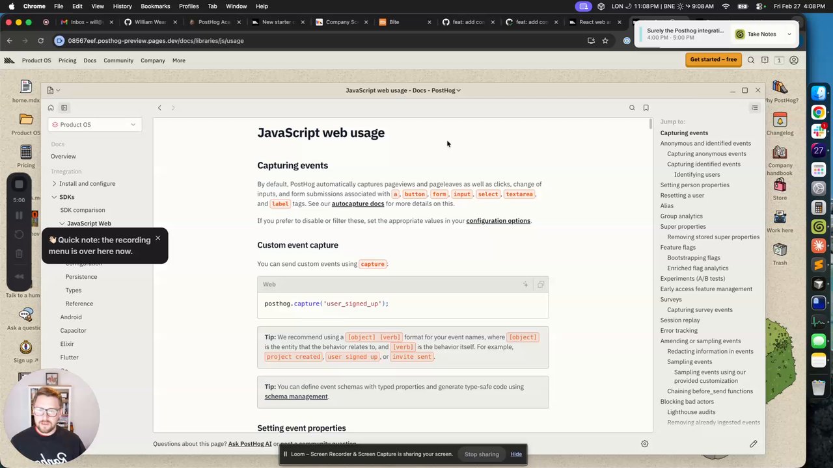Pause the Loom recording
Screen dimensions: 833x468
(x=19, y=215)
